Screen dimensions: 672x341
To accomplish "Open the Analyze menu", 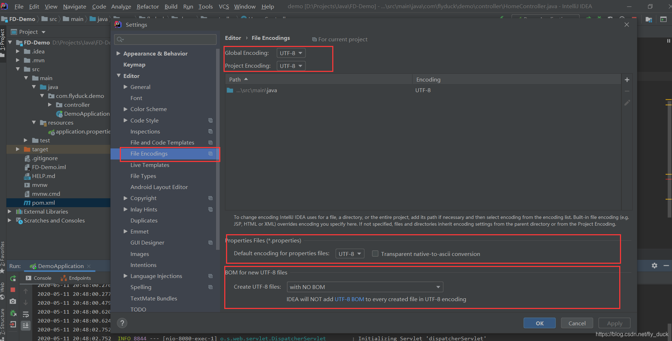I will tap(121, 6).
